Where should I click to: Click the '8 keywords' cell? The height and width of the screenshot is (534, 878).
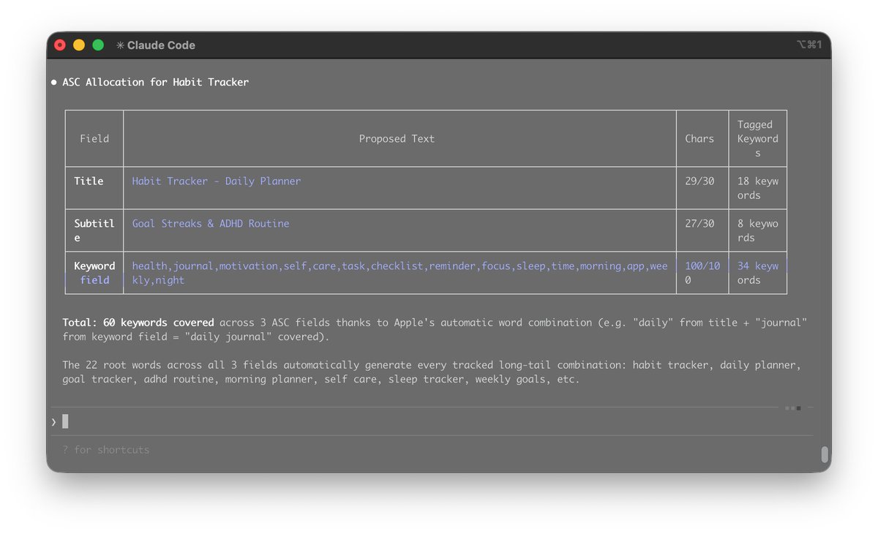758,230
